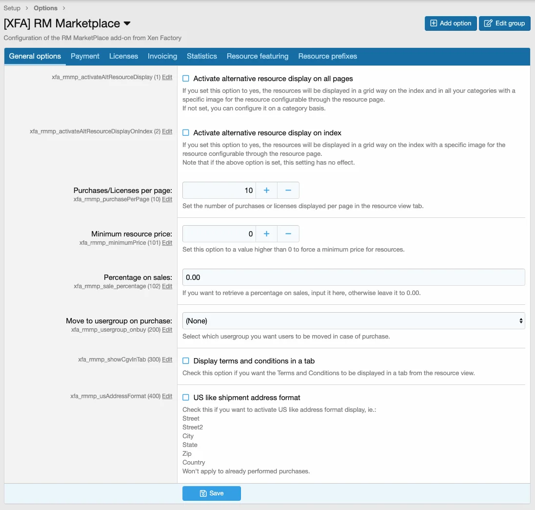Image resolution: width=535 pixels, height=510 pixels.
Task: Click minus on Minimum resource price
Action: [288, 234]
